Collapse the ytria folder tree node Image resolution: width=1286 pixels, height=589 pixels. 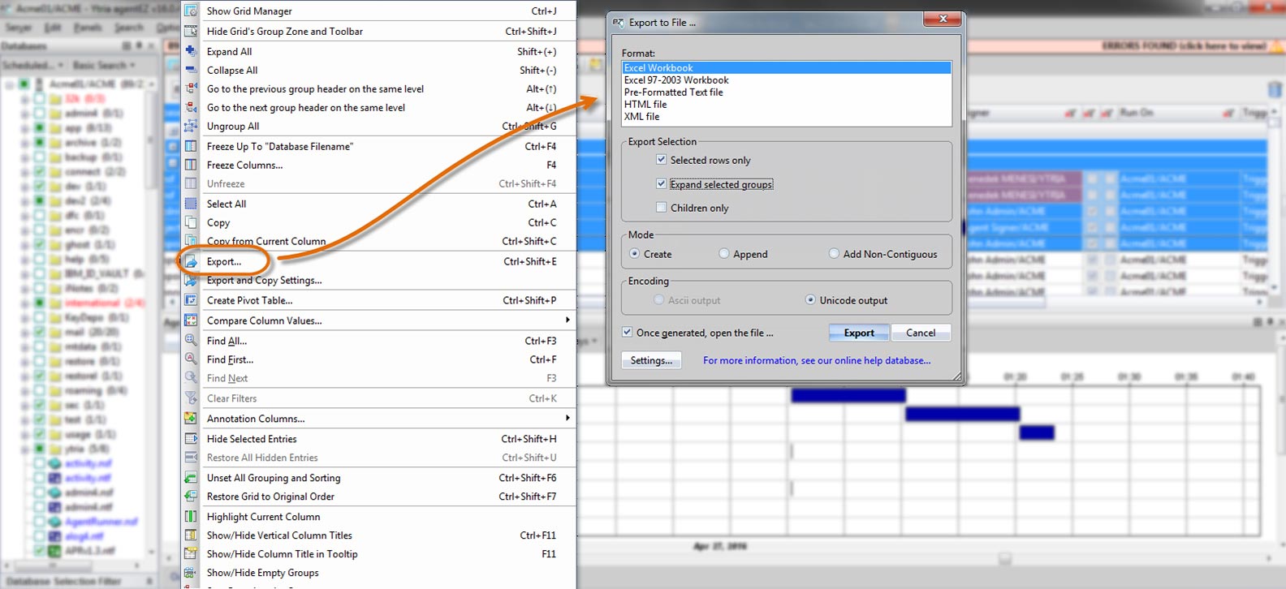24,449
